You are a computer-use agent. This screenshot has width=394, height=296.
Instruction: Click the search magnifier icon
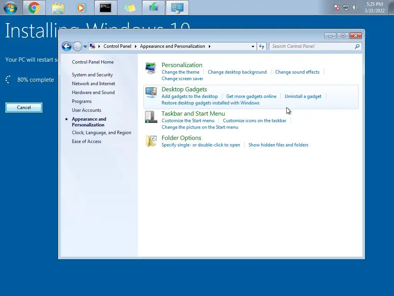[x=357, y=46]
